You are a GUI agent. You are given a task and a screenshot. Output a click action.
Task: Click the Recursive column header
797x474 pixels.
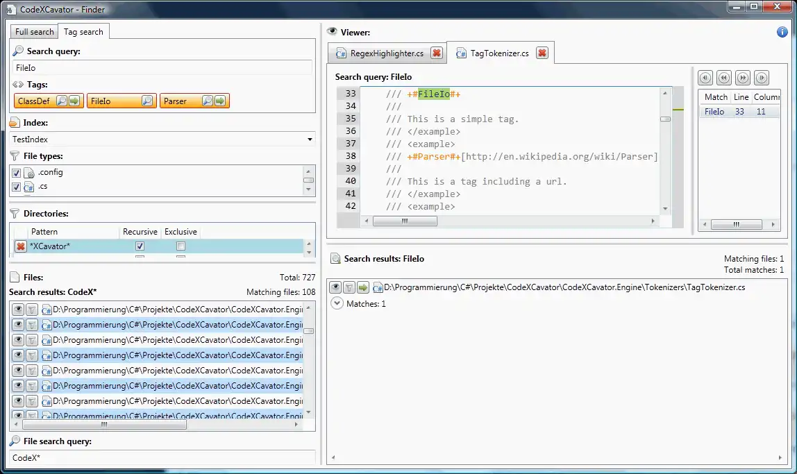click(140, 232)
